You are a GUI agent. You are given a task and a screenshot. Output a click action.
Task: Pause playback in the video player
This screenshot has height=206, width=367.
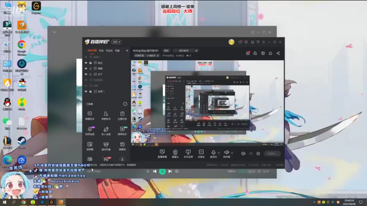coord(162,171)
